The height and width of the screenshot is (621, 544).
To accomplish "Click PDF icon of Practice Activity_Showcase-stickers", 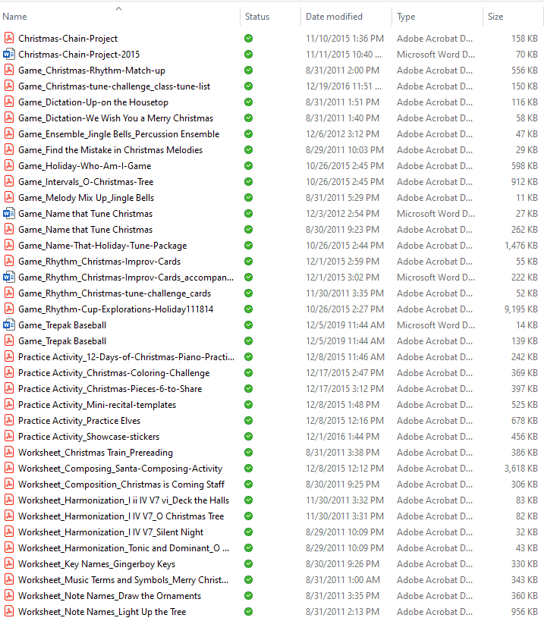I will [x=8, y=437].
